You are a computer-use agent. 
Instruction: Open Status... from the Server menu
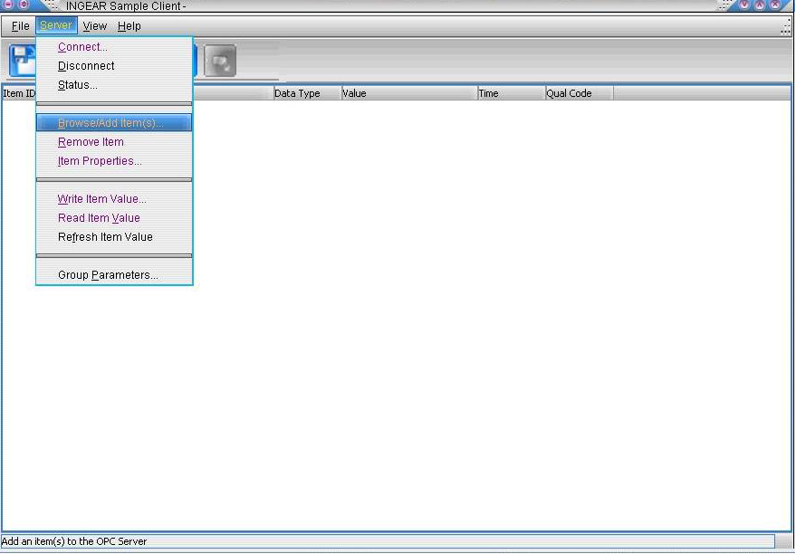(114, 85)
